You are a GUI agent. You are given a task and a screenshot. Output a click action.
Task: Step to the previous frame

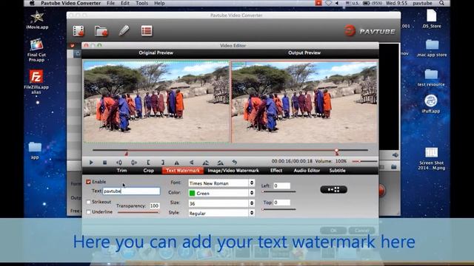coord(119,163)
